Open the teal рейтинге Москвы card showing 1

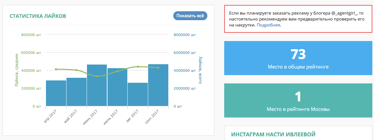(298, 101)
